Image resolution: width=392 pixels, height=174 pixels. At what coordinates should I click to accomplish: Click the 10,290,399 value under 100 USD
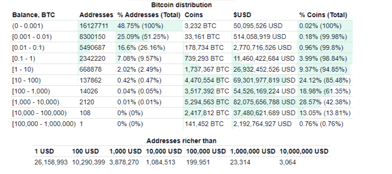pos(89,162)
